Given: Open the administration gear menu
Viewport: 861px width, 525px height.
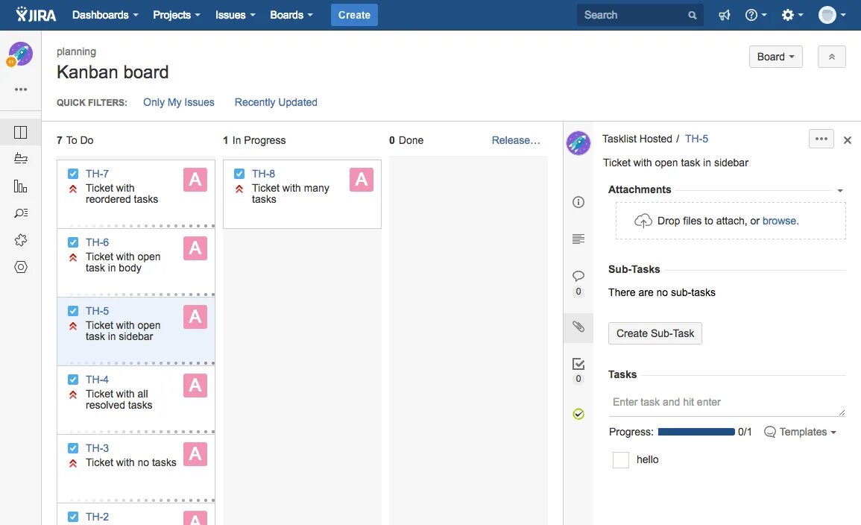Looking at the screenshot, I should coord(792,16).
